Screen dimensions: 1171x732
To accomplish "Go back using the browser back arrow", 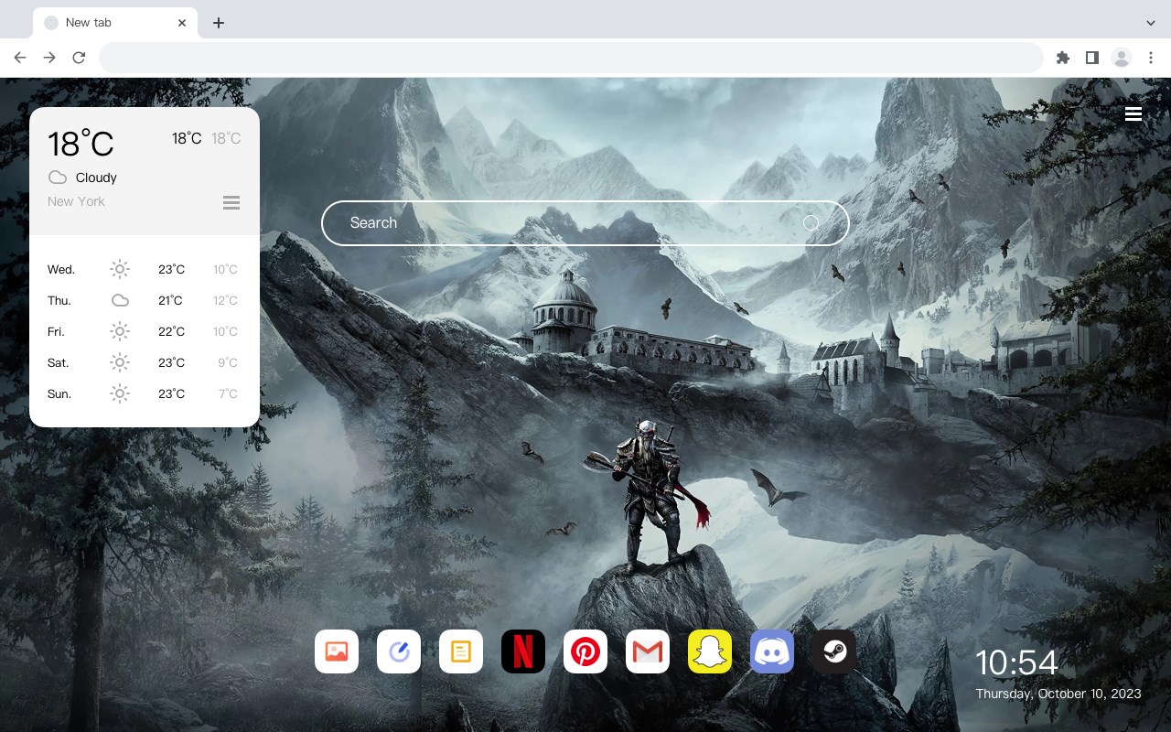I will coord(20,58).
